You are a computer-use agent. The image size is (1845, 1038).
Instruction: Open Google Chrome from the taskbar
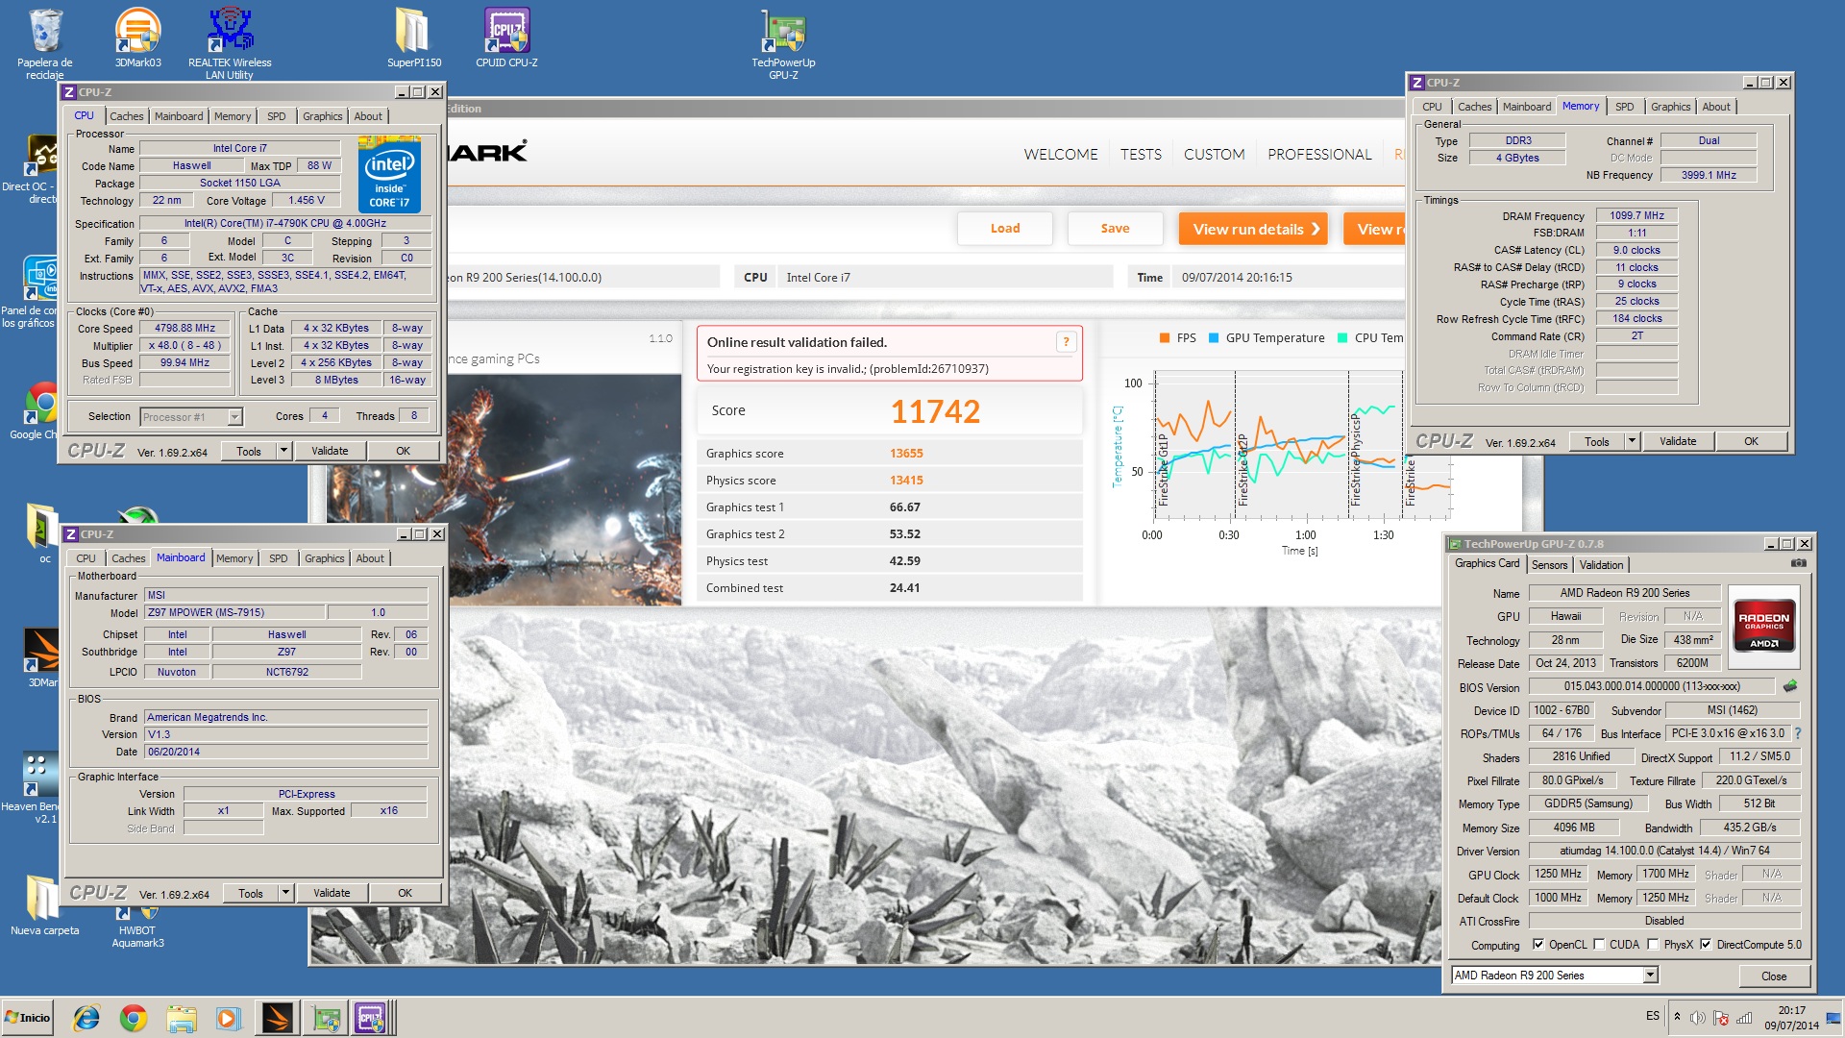click(x=134, y=1018)
